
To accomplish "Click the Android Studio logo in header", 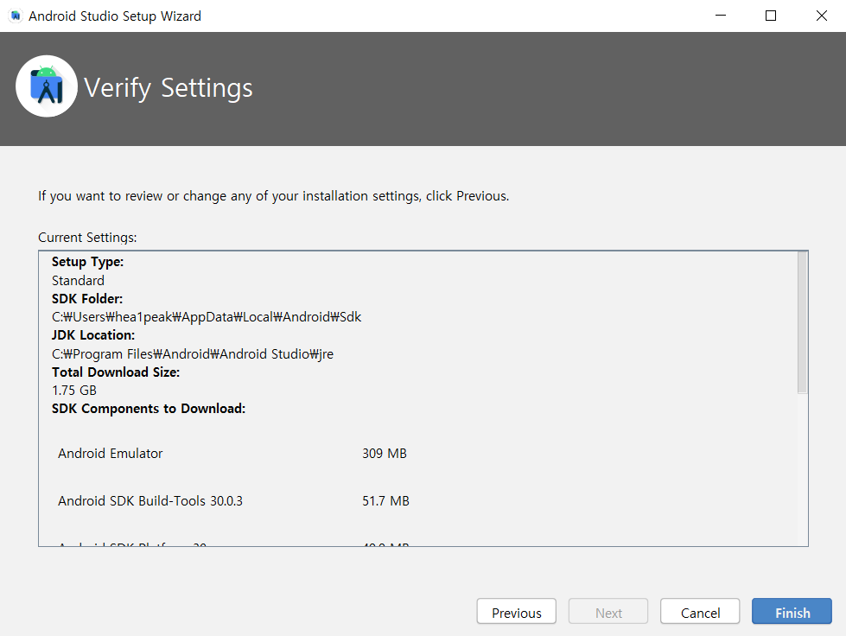I will point(47,86).
